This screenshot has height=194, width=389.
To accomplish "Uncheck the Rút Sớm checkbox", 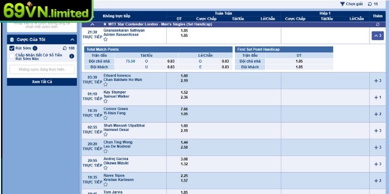I will 12,48.
